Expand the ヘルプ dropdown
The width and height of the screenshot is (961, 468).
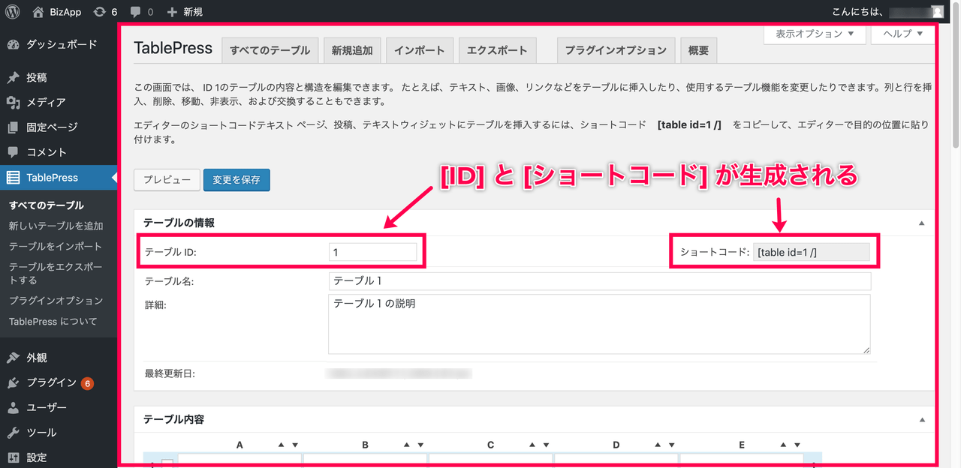(903, 34)
